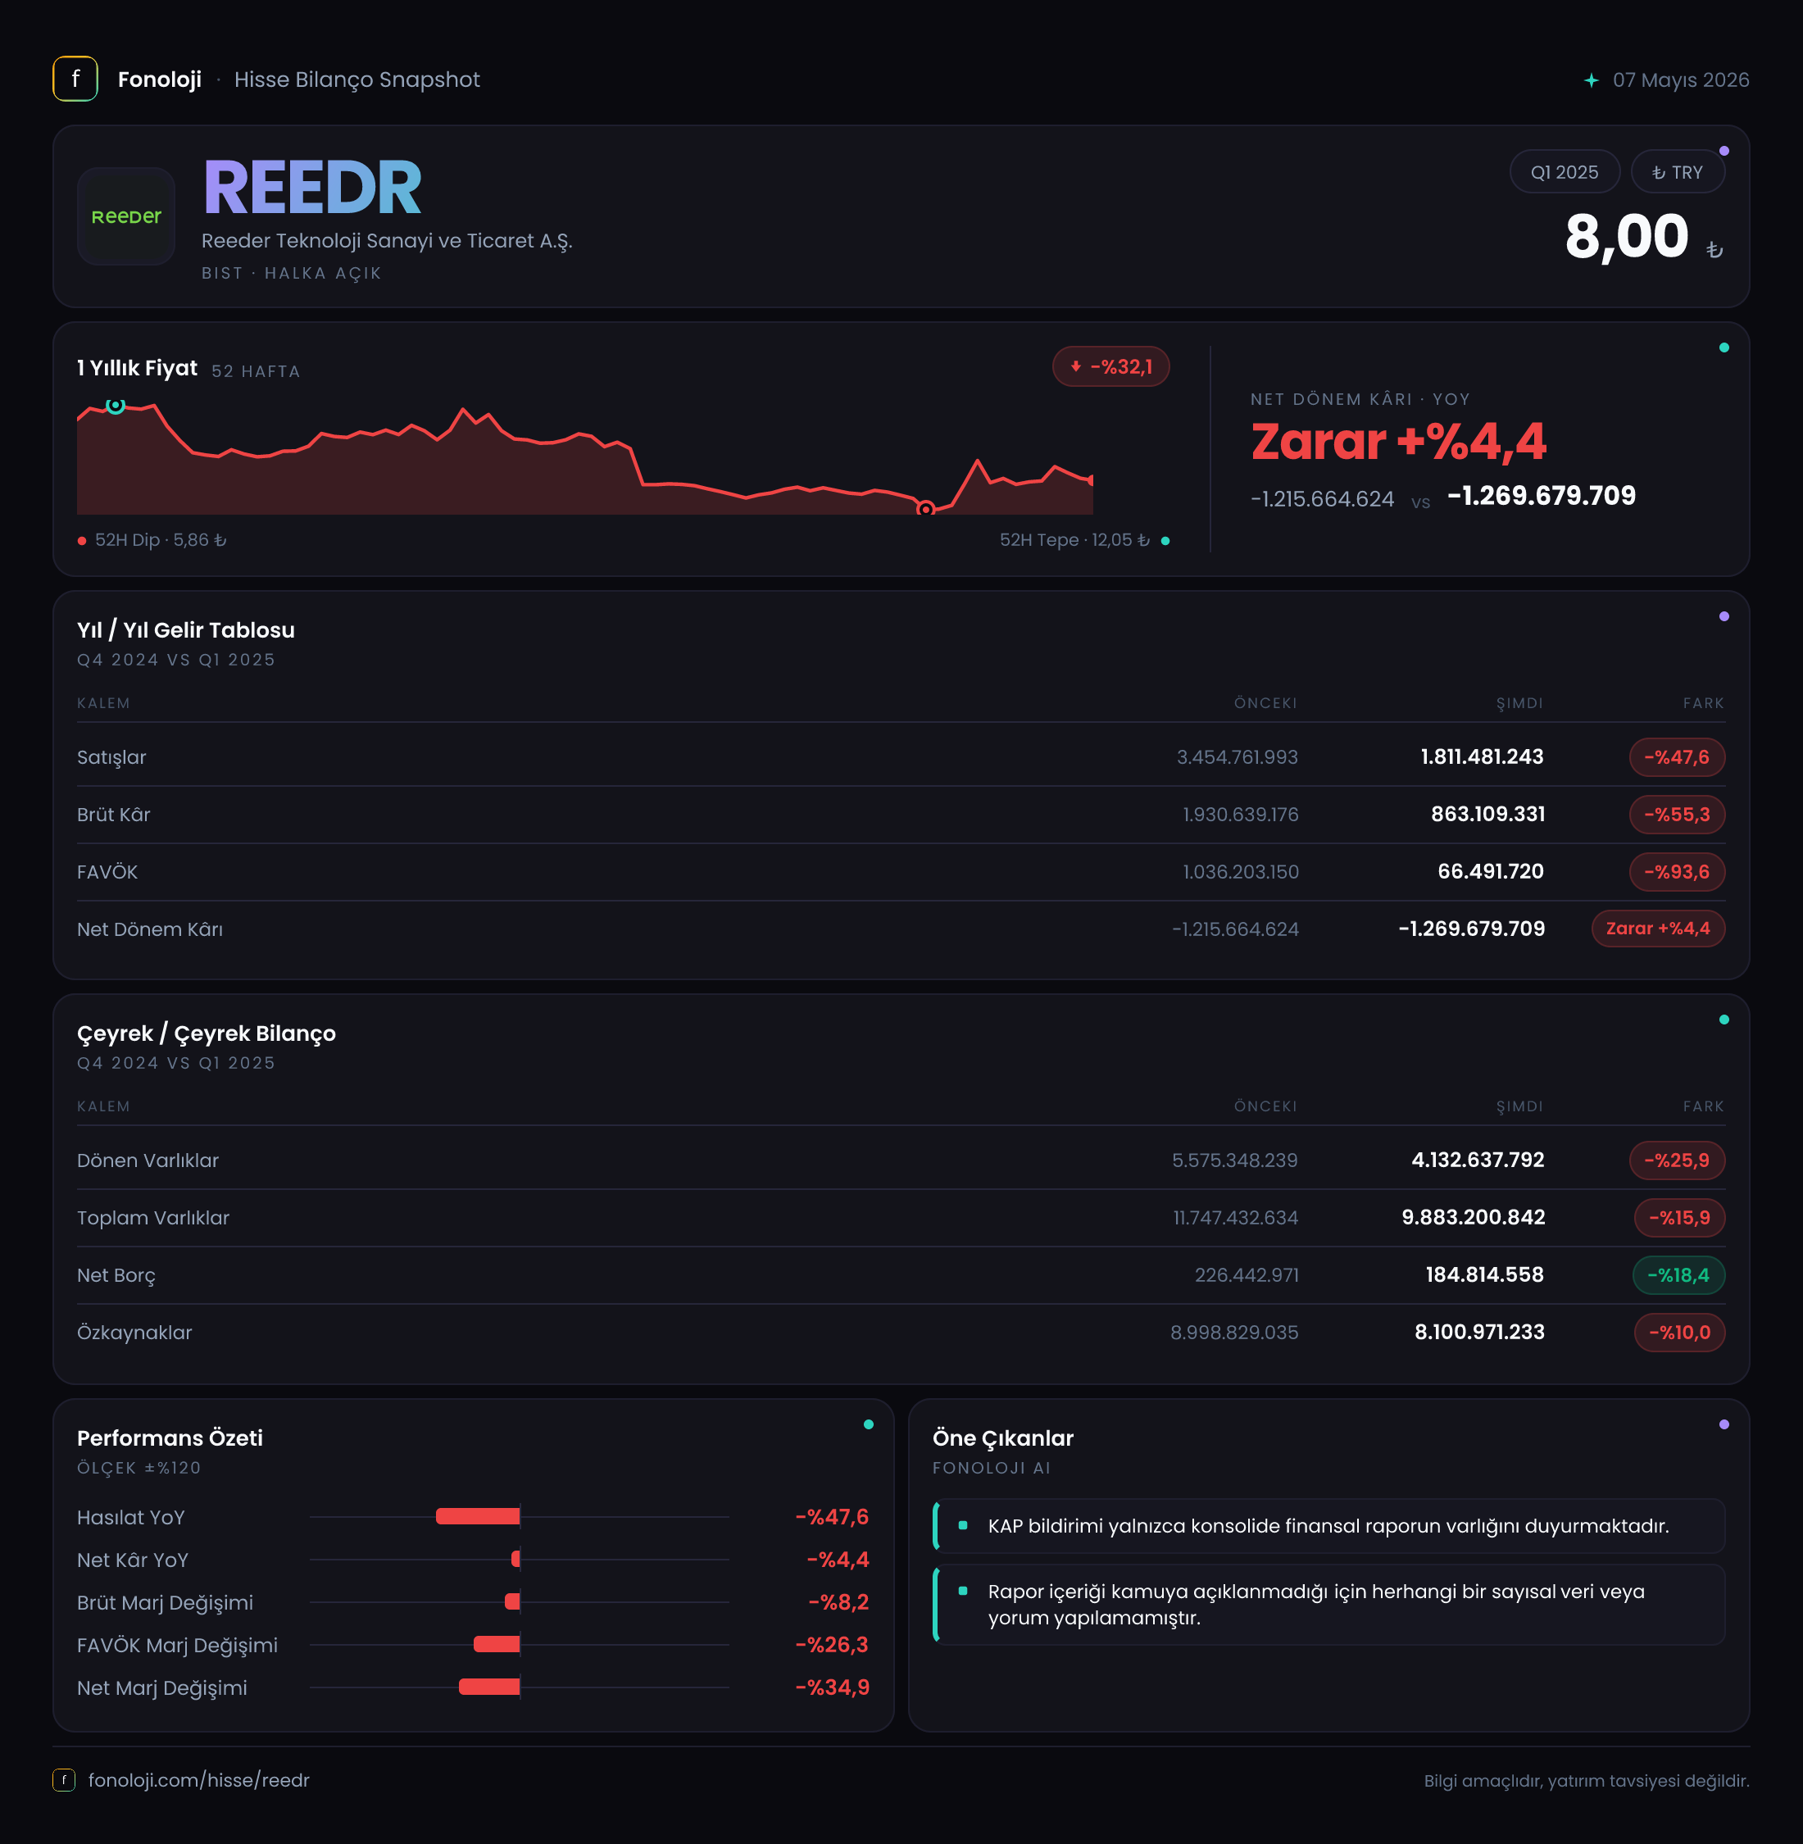This screenshot has width=1803, height=1844.
Task: Click current equity value 8.100.971.233
Action: [x=1479, y=1333]
